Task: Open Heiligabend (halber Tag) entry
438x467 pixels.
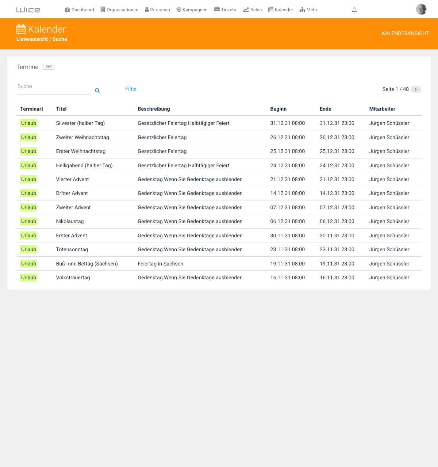Action: pos(84,165)
